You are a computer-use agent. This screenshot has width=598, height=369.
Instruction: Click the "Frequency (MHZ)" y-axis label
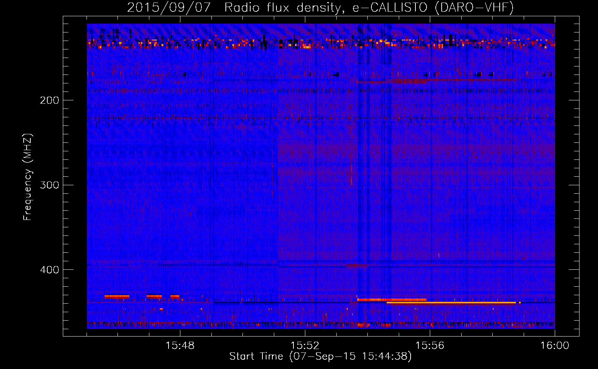coord(28,177)
